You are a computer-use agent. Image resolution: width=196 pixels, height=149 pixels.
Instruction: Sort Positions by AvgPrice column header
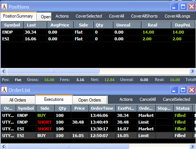click(60, 25)
